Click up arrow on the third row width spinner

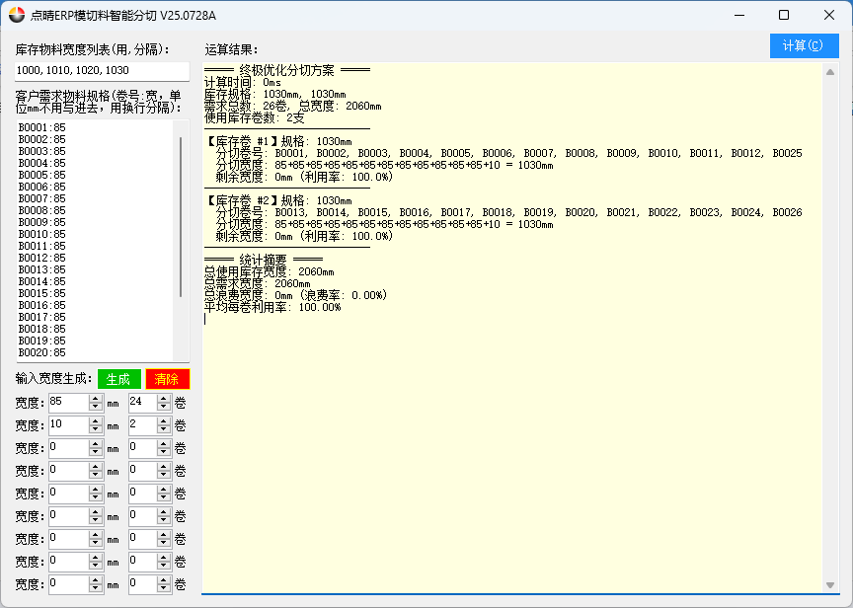(96, 443)
